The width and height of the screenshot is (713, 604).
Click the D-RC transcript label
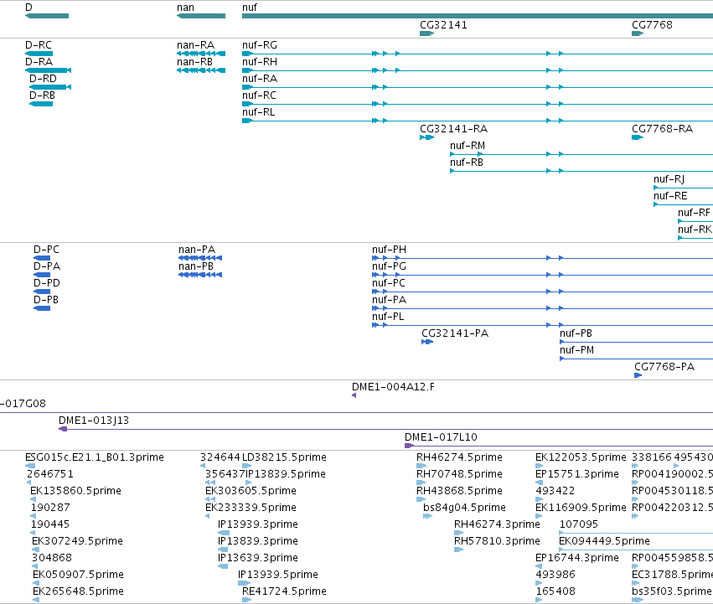[39, 45]
